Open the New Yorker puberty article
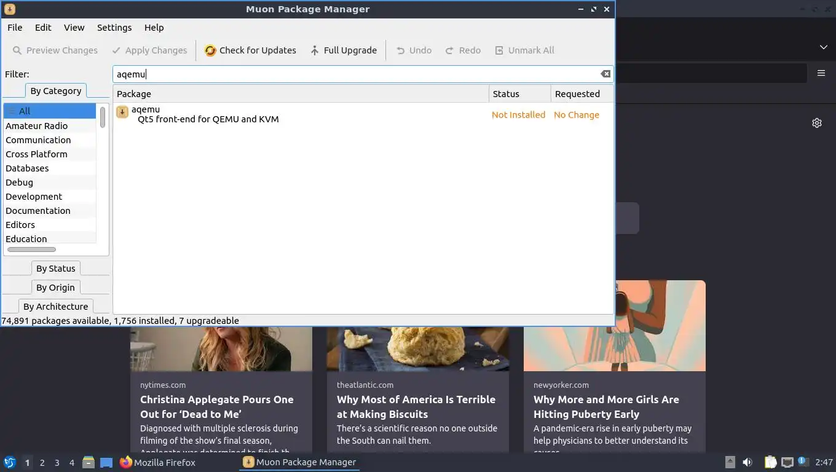 pos(606,407)
